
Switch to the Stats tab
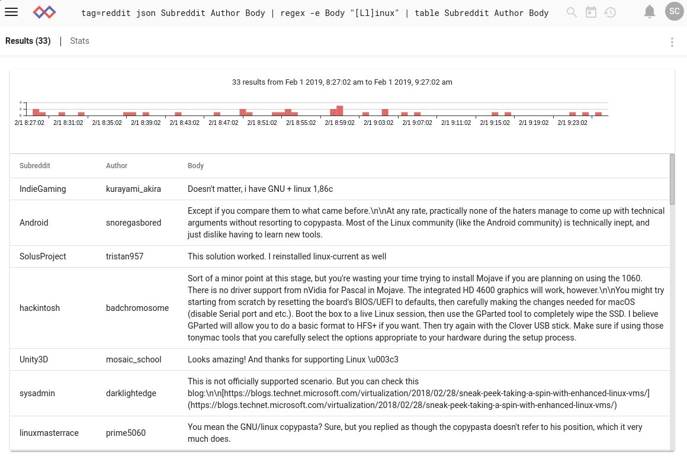pos(80,41)
